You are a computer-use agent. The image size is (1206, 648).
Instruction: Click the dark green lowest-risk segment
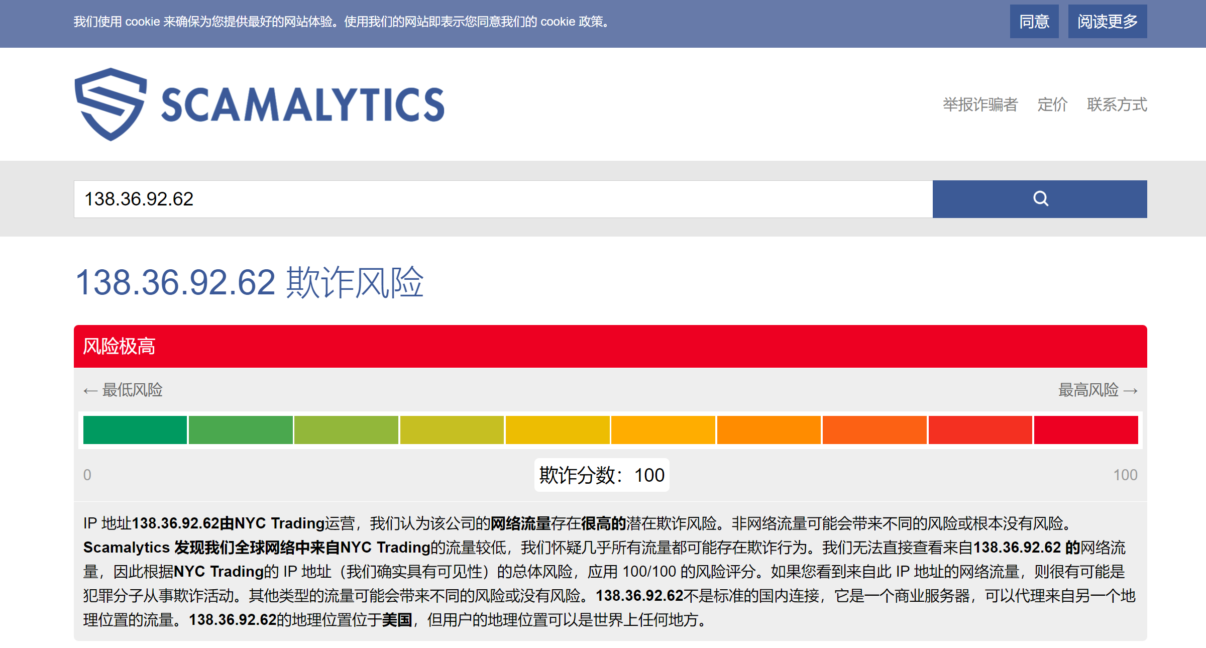coord(135,430)
